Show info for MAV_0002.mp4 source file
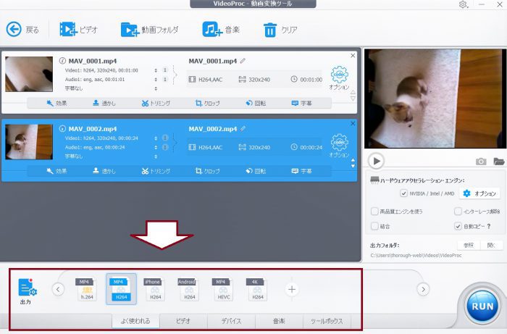The width and height of the screenshot is (507, 334). coord(62,129)
